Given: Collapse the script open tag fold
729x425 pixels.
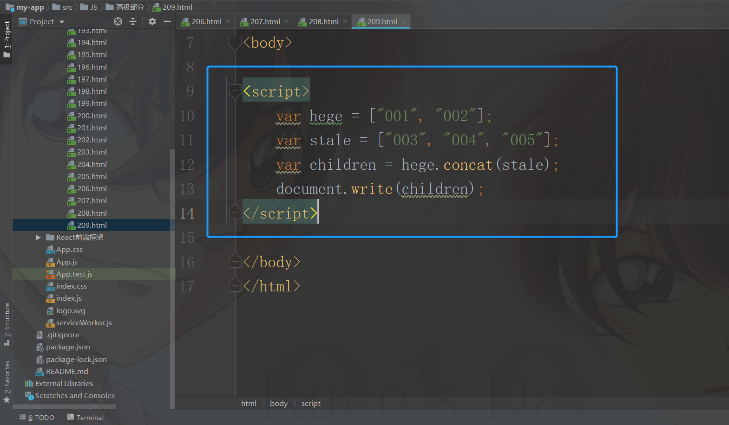Looking at the screenshot, I should pyautogui.click(x=235, y=92).
